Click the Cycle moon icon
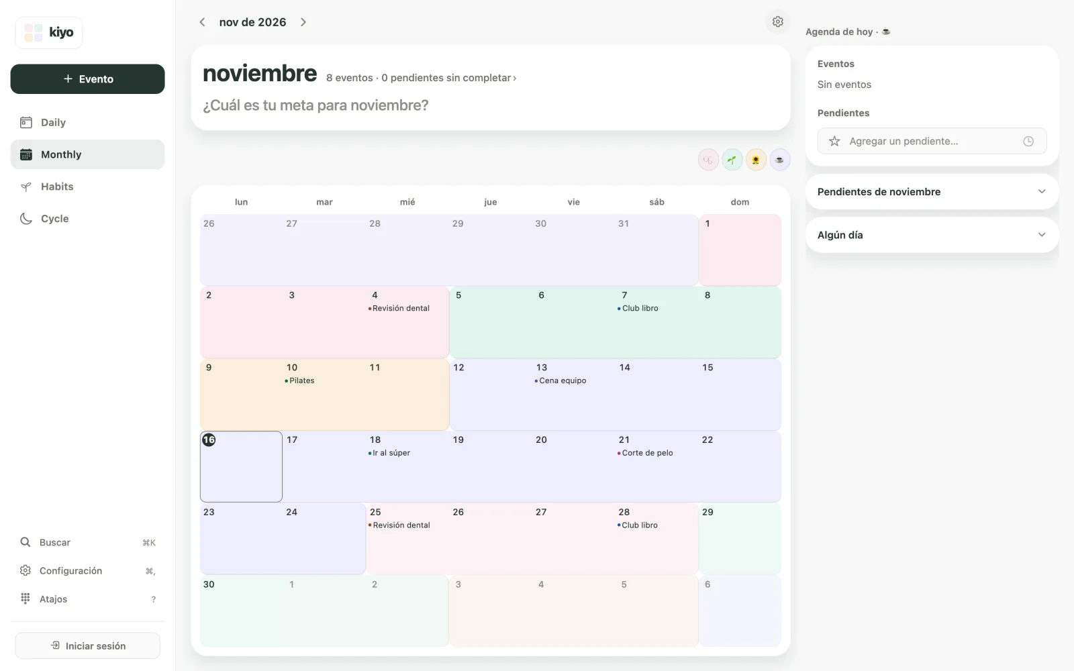This screenshot has width=1074, height=671. tap(26, 219)
